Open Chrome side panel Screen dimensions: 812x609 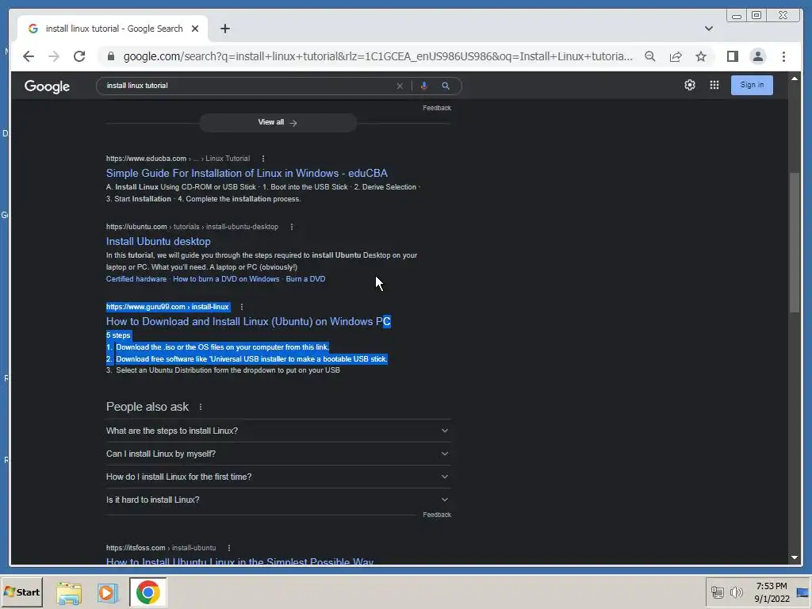(x=732, y=56)
